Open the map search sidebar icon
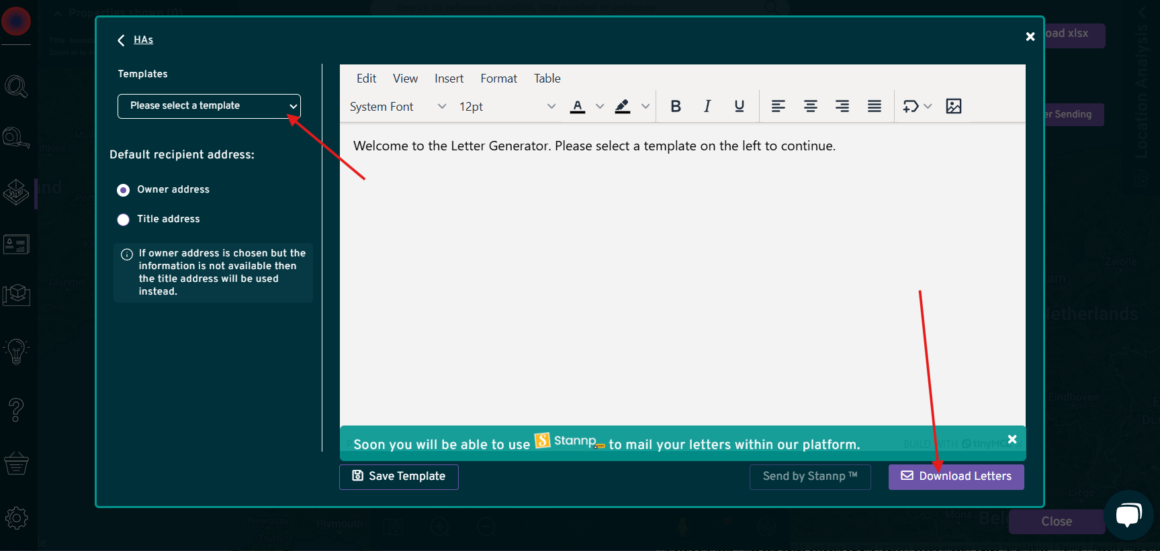 (x=16, y=138)
